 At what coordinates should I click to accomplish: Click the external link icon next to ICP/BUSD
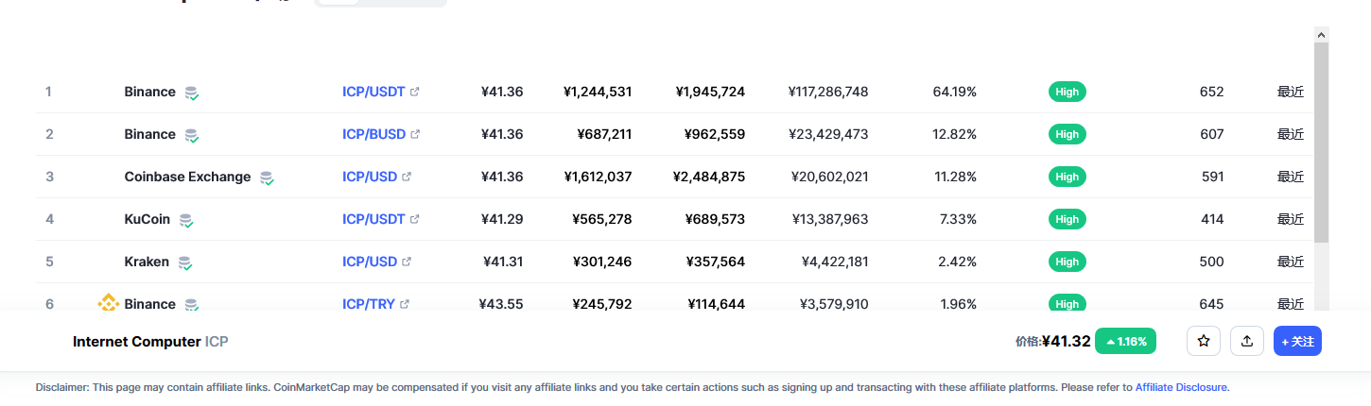pyautogui.click(x=415, y=134)
